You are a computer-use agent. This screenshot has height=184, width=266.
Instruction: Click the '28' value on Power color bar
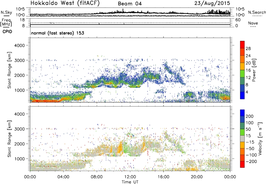coord(248,48)
